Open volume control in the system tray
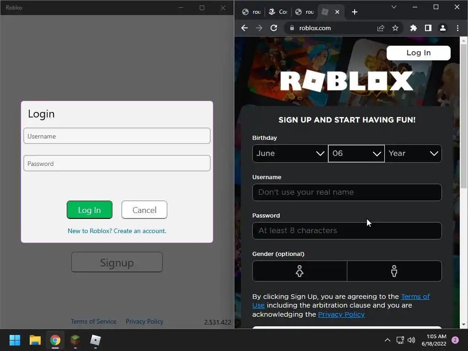This screenshot has height=351, width=468. pos(411,340)
